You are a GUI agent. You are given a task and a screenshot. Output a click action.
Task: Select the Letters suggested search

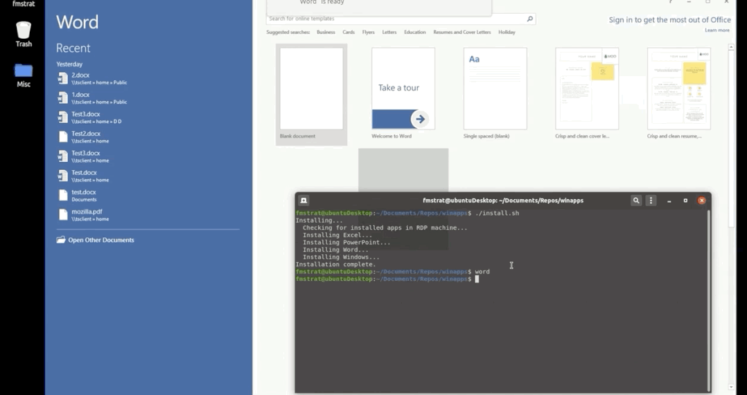[x=389, y=33]
